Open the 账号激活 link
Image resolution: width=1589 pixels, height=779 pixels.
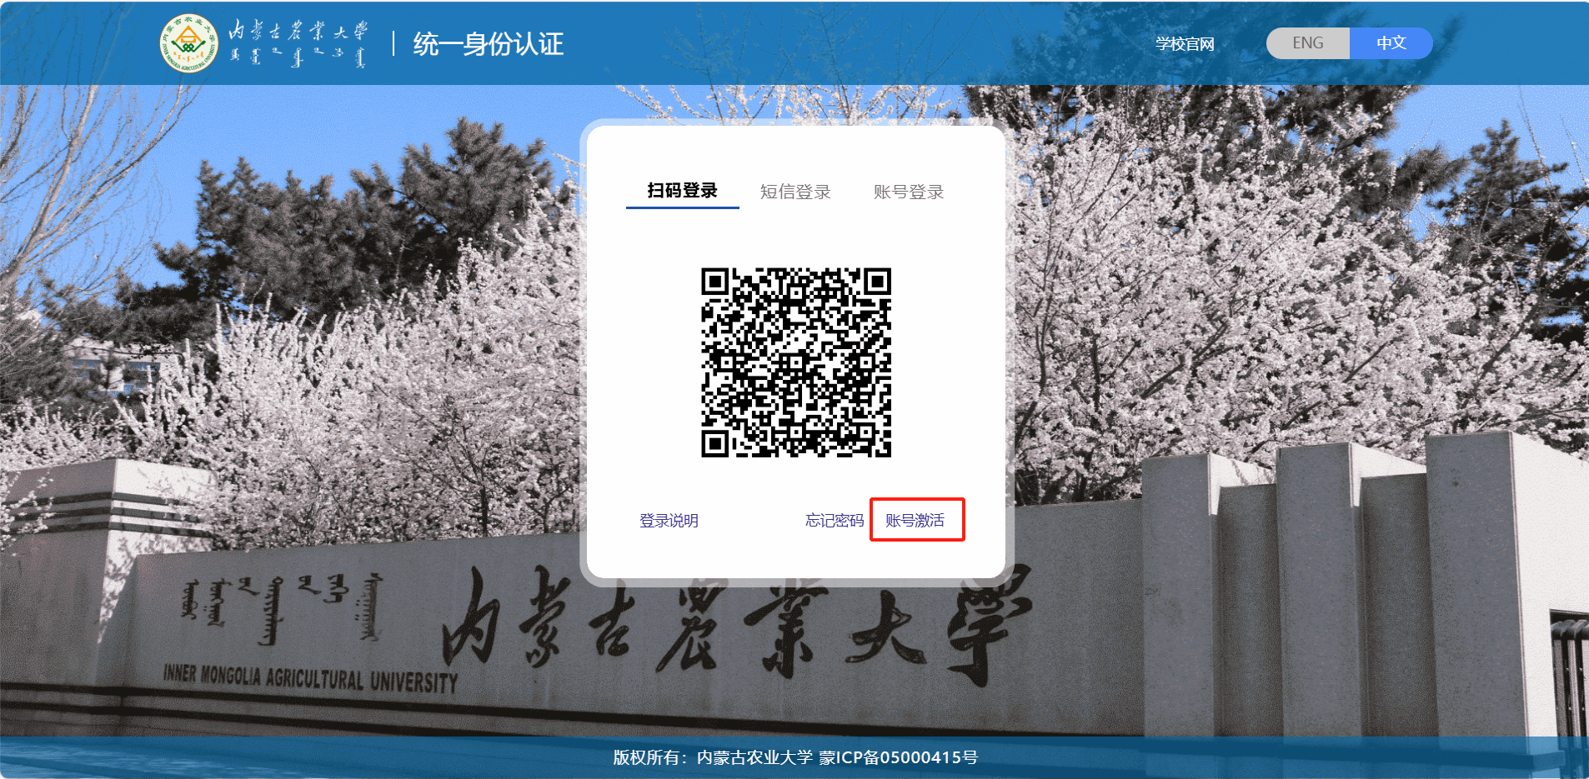coord(915,521)
